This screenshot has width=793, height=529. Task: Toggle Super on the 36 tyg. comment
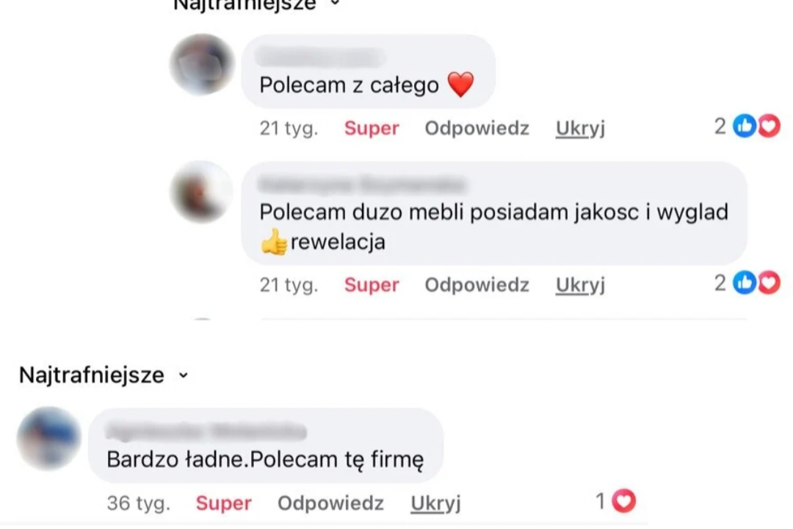point(223,503)
